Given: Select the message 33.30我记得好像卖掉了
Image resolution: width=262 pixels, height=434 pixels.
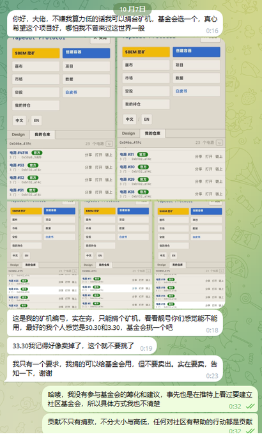Looking at the screenshot, I should pos(82,346).
